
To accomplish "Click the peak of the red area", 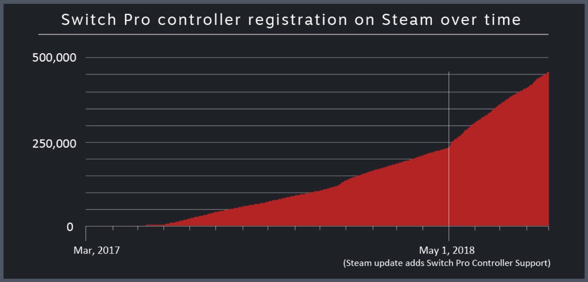I will pyautogui.click(x=548, y=73).
